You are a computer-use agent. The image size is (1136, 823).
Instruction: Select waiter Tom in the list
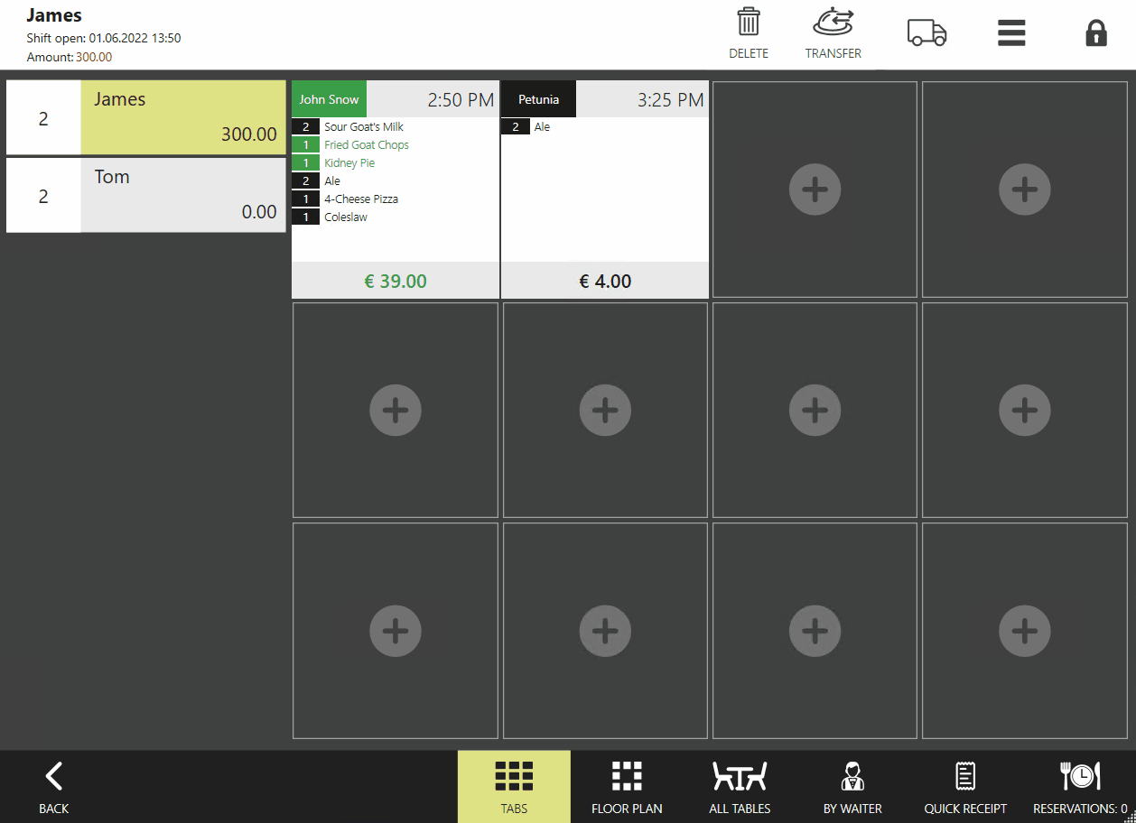[x=182, y=195]
